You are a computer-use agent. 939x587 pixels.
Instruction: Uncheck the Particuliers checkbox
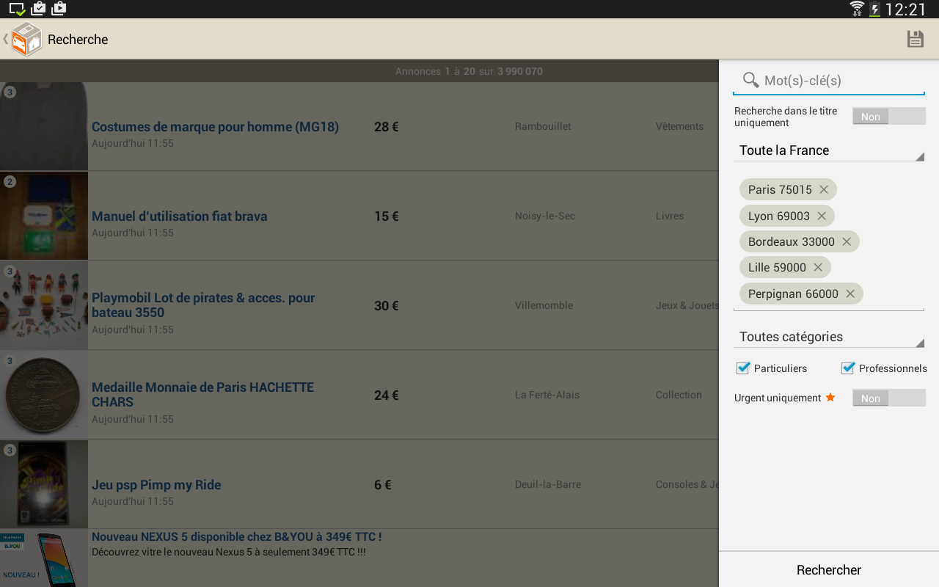click(x=743, y=368)
